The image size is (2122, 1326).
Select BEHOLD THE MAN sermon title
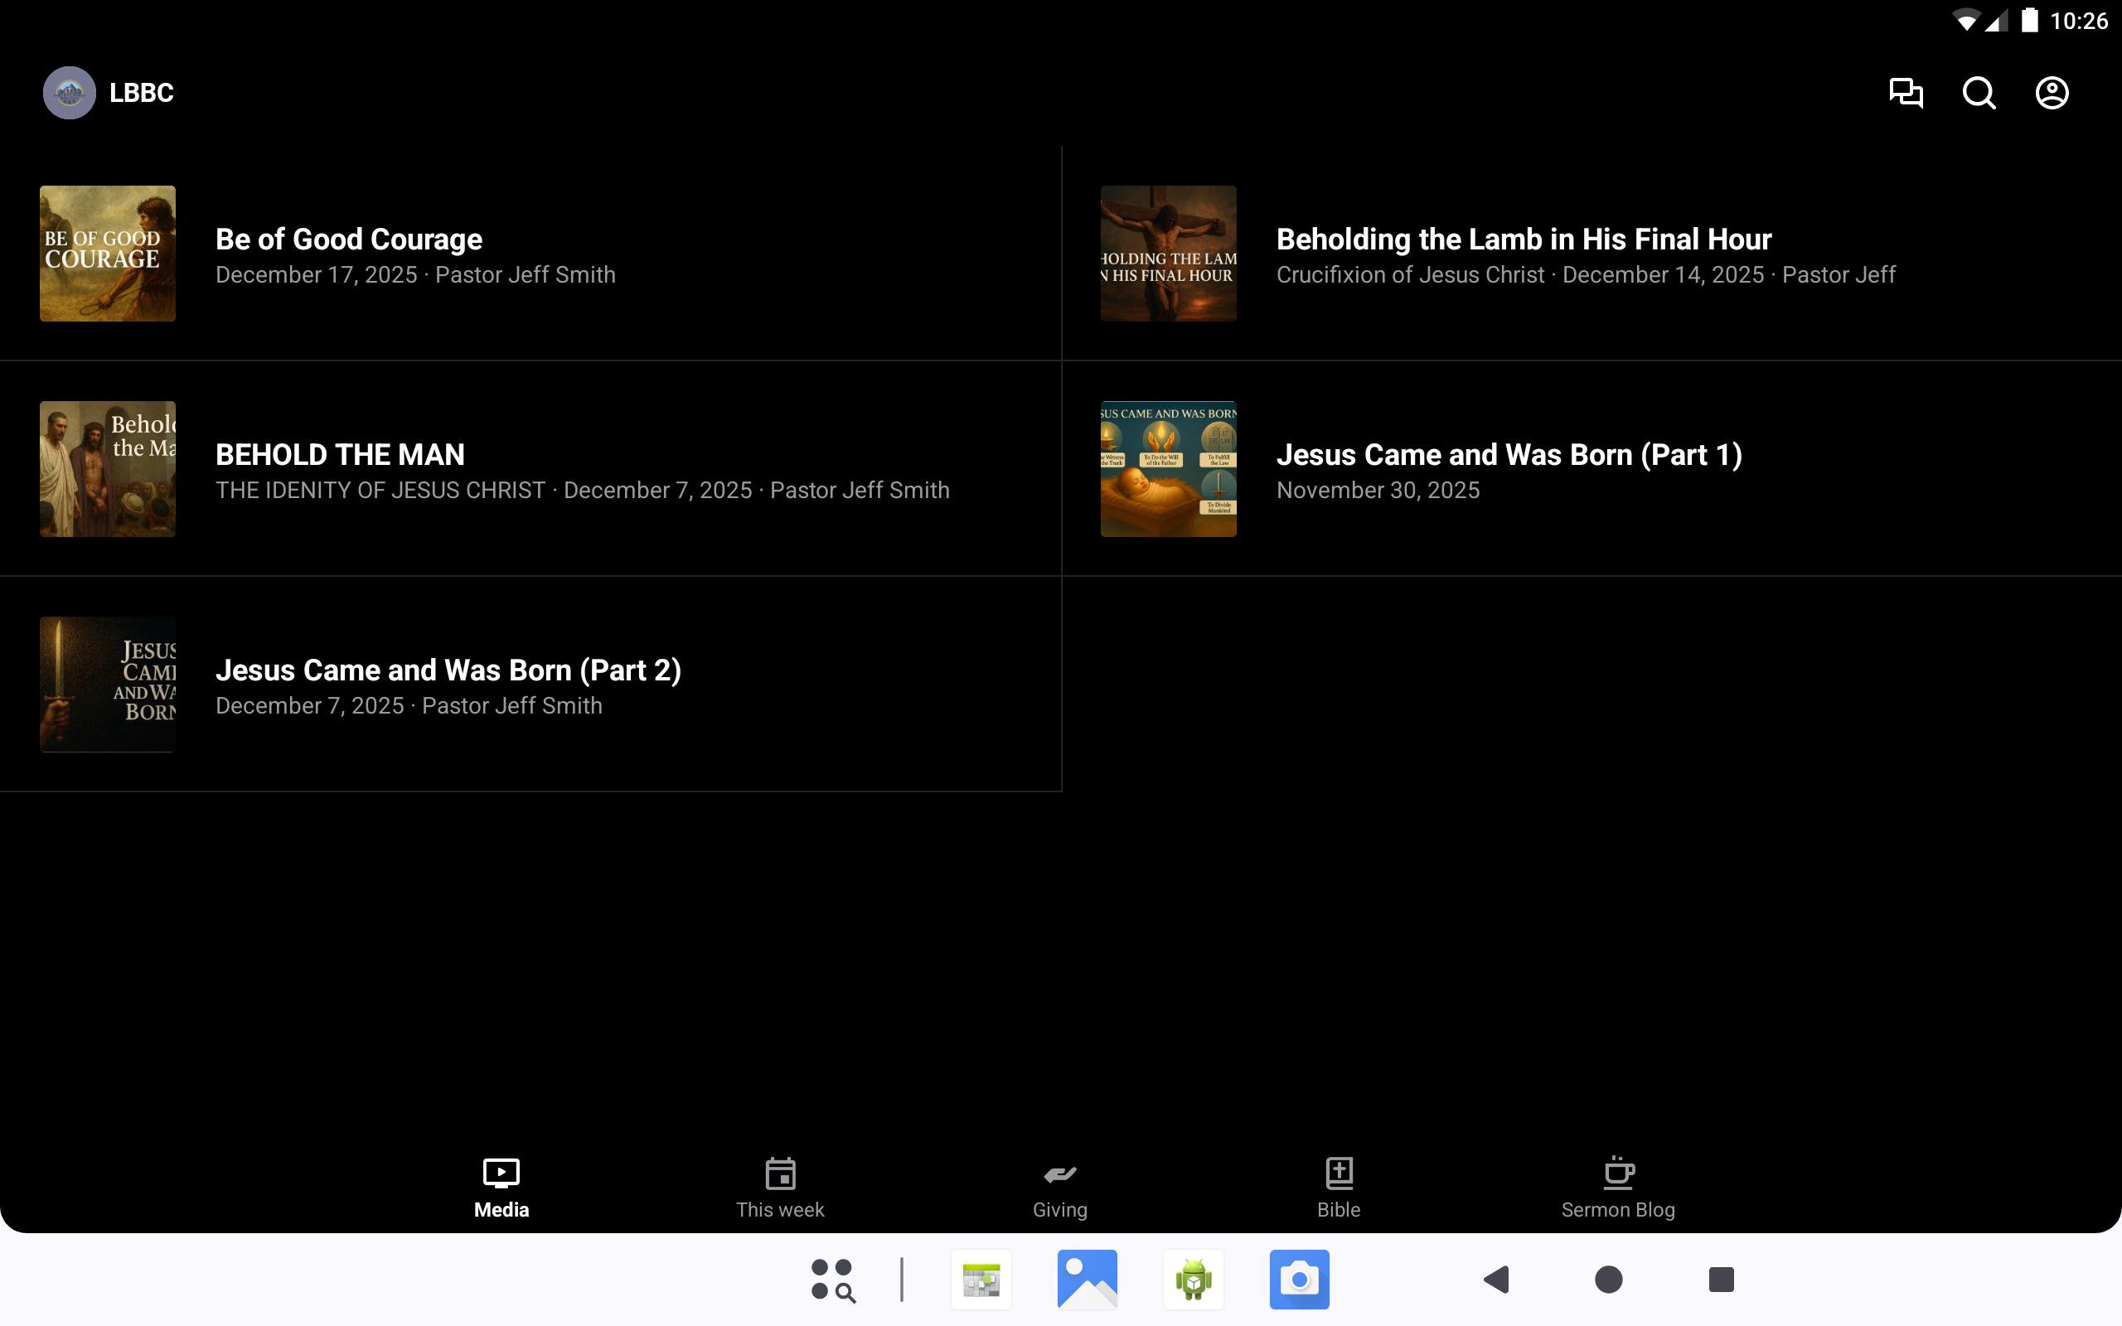coord(340,454)
